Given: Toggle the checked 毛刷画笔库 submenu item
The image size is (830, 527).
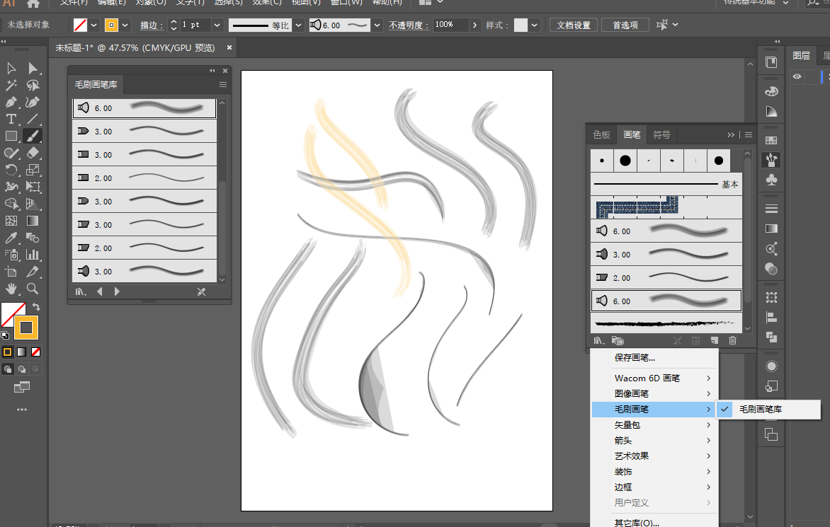Looking at the screenshot, I should coord(760,409).
